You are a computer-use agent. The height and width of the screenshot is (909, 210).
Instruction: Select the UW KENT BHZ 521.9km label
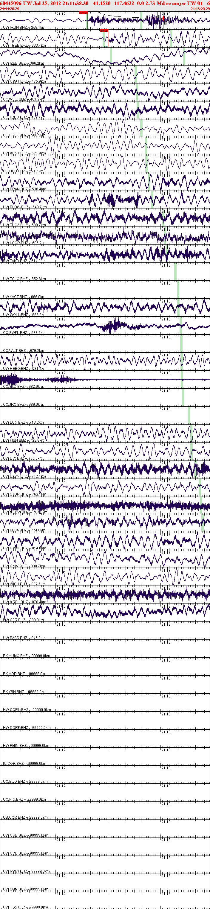(24, 153)
